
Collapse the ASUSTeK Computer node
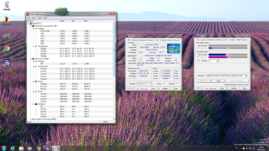[x=31, y=26]
